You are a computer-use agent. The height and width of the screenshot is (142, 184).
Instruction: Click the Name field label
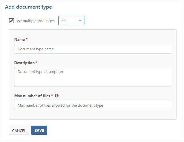pyautogui.click(x=19, y=39)
